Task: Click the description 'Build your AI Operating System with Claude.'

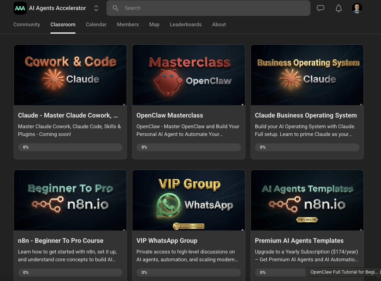Action: (x=305, y=126)
